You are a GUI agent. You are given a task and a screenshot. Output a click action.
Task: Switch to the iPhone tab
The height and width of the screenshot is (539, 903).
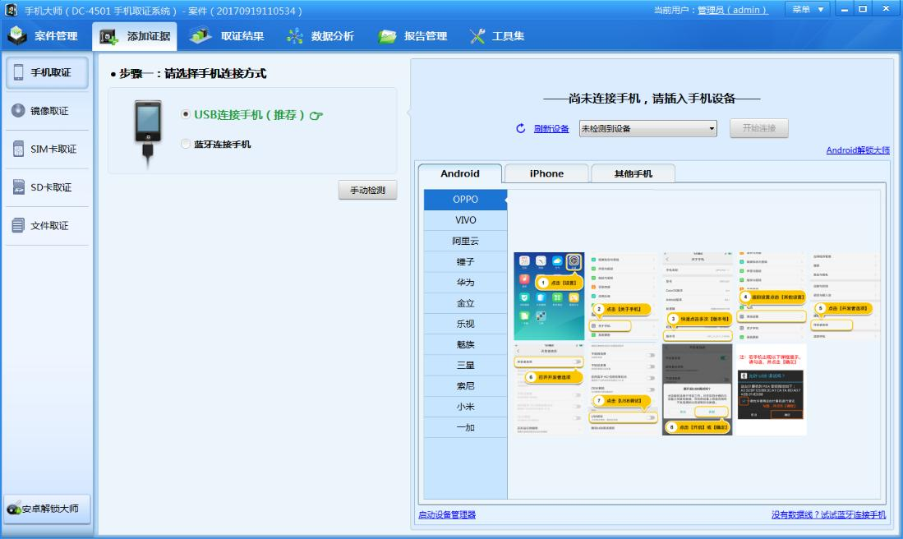(546, 173)
